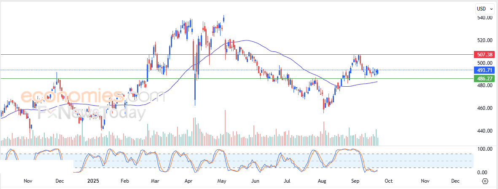Viewport: 498px width, 189px height.
Task: Select the green 486.27 price label
Action: point(484,78)
